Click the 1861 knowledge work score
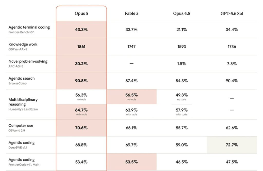Viewport: 263px width, 171px height. point(81,47)
